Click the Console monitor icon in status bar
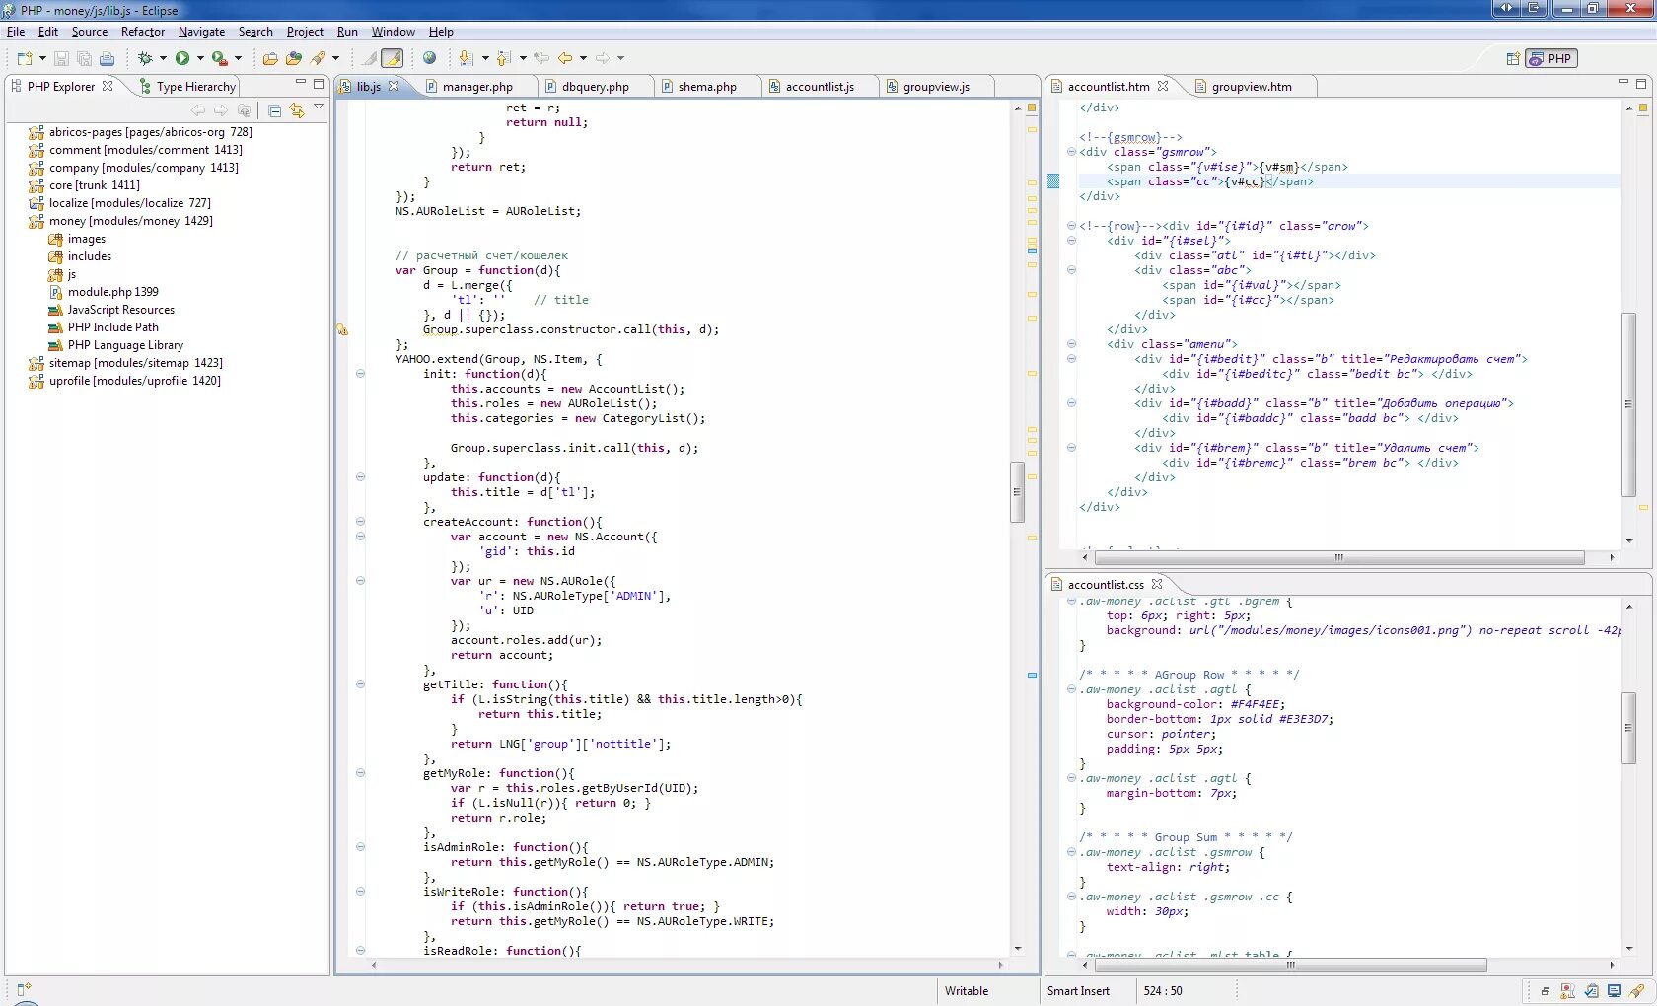 tap(1614, 991)
